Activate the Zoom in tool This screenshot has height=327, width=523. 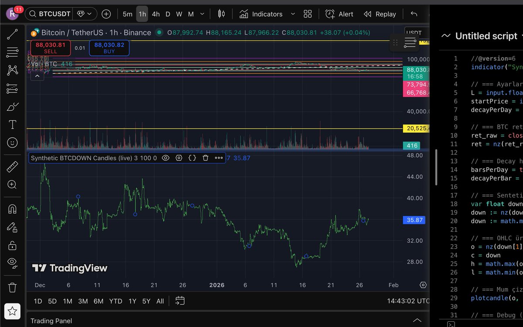coord(12,185)
